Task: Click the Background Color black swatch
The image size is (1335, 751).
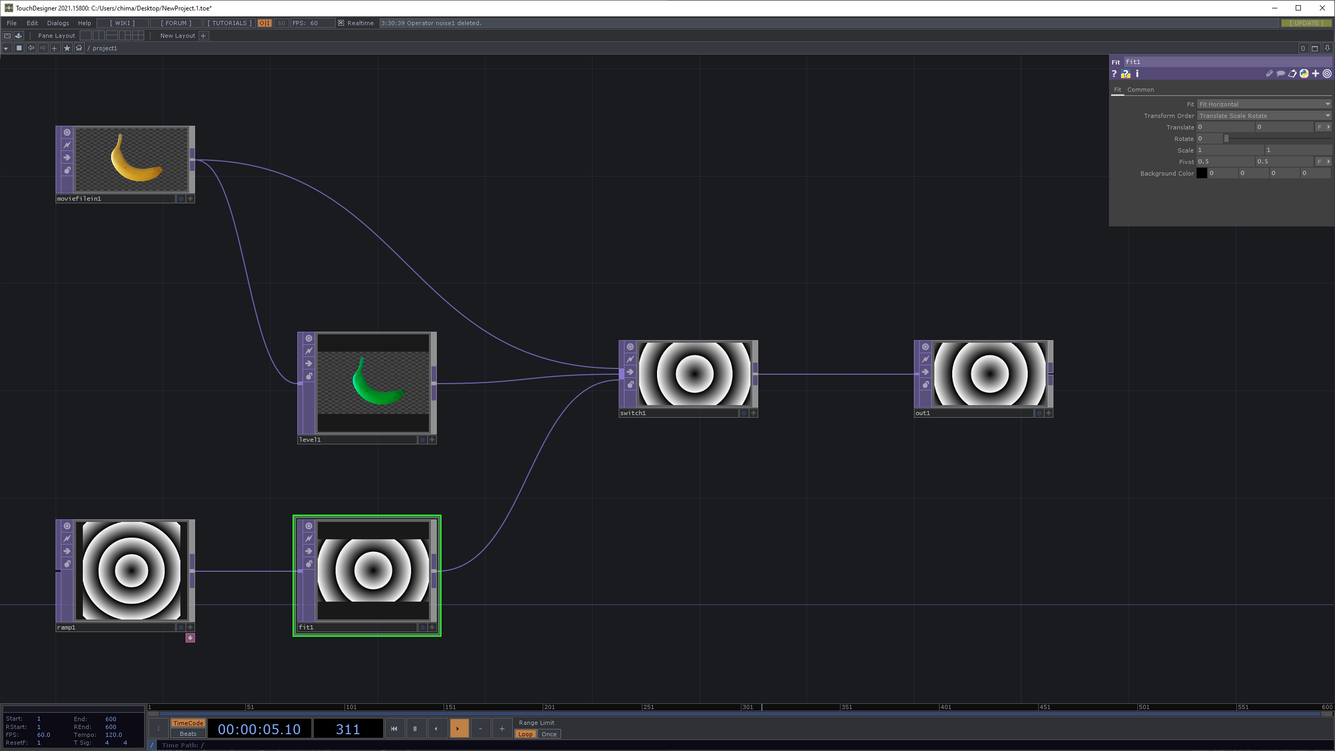Action: click(x=1201, y=173)
